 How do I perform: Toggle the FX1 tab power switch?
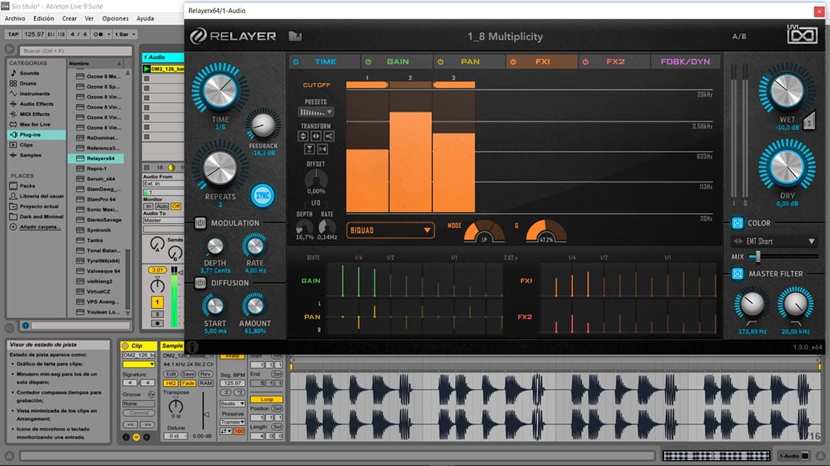point(513,61)
